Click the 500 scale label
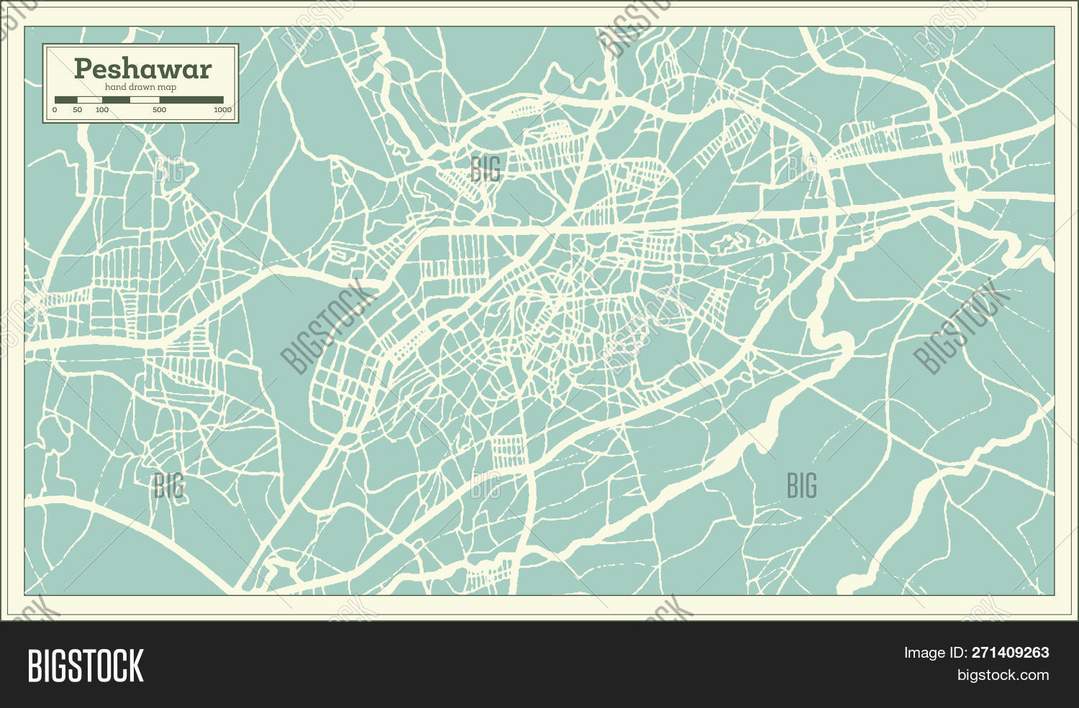 pyautogui.click(x=159, y=110)
